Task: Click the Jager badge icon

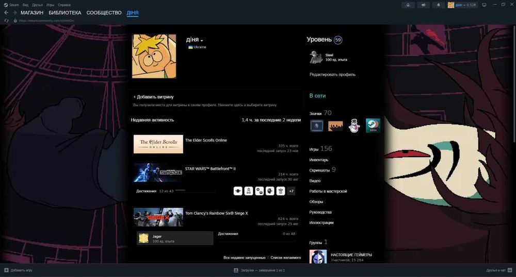Action: [143, 238]
